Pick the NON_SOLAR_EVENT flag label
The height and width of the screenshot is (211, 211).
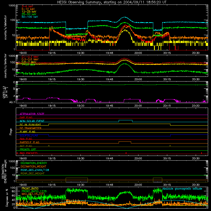point(32,121)
